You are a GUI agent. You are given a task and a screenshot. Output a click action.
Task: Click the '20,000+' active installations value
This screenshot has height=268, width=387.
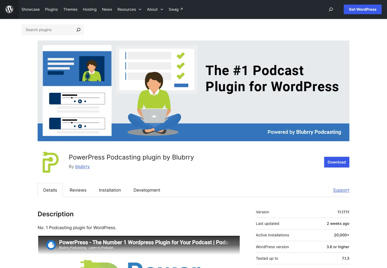(x=342, y=235)
